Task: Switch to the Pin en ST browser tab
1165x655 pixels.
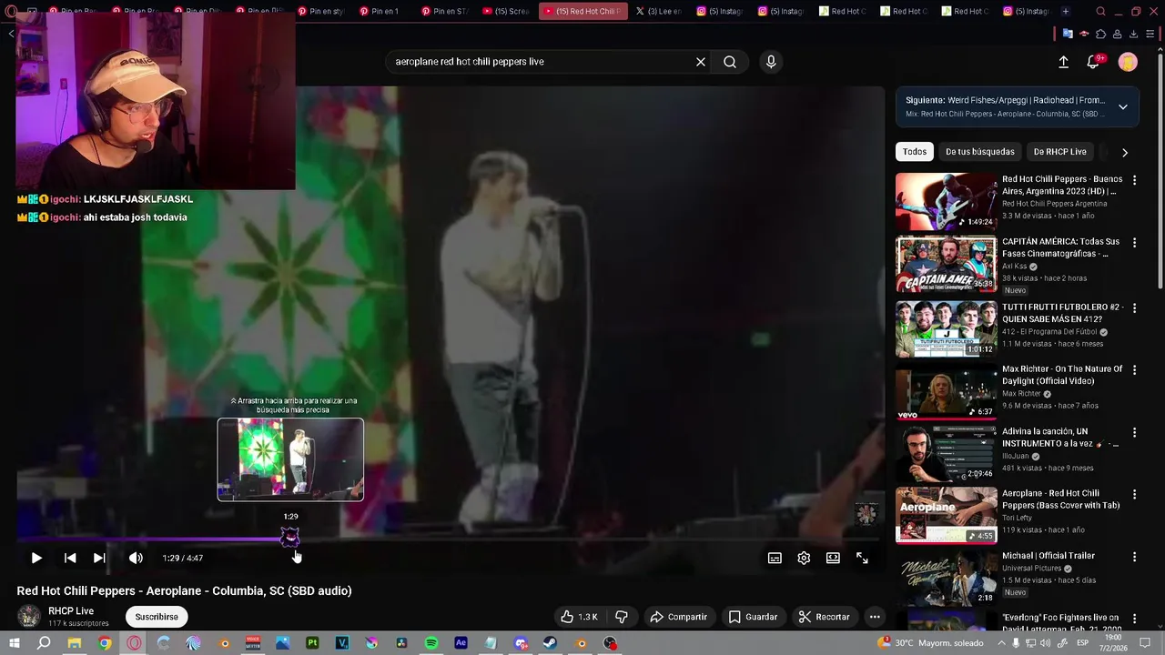Action: 444,11
